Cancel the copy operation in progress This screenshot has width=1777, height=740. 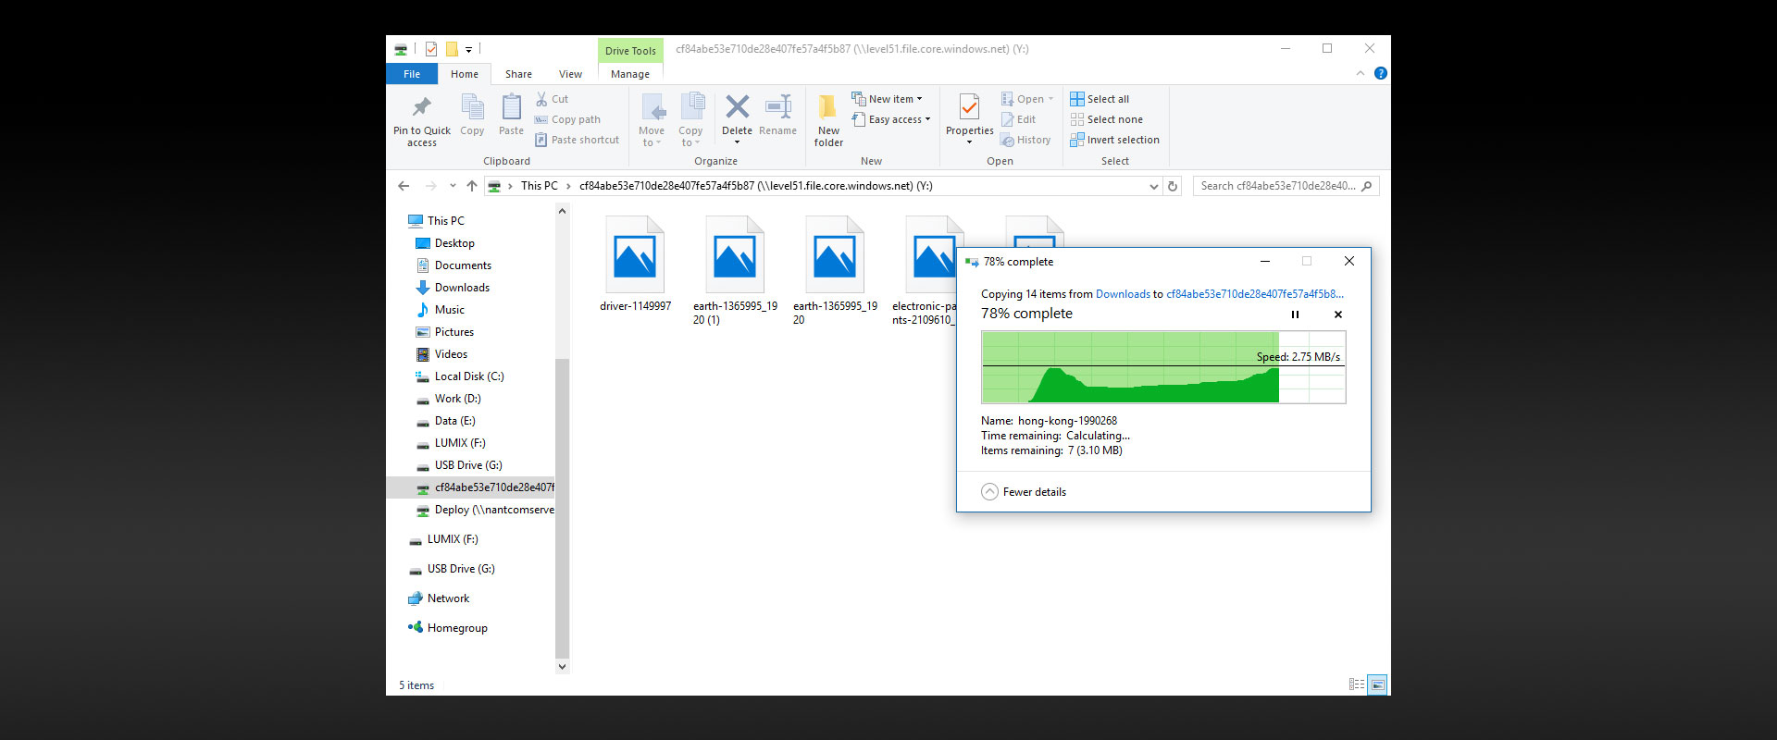pyautogui.click(x=1337, y=314)
